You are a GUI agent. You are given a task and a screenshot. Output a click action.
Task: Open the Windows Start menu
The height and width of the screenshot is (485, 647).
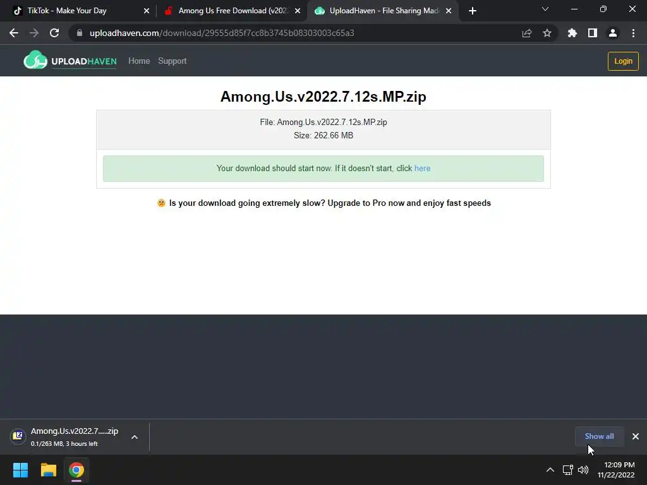click(20, 470)
